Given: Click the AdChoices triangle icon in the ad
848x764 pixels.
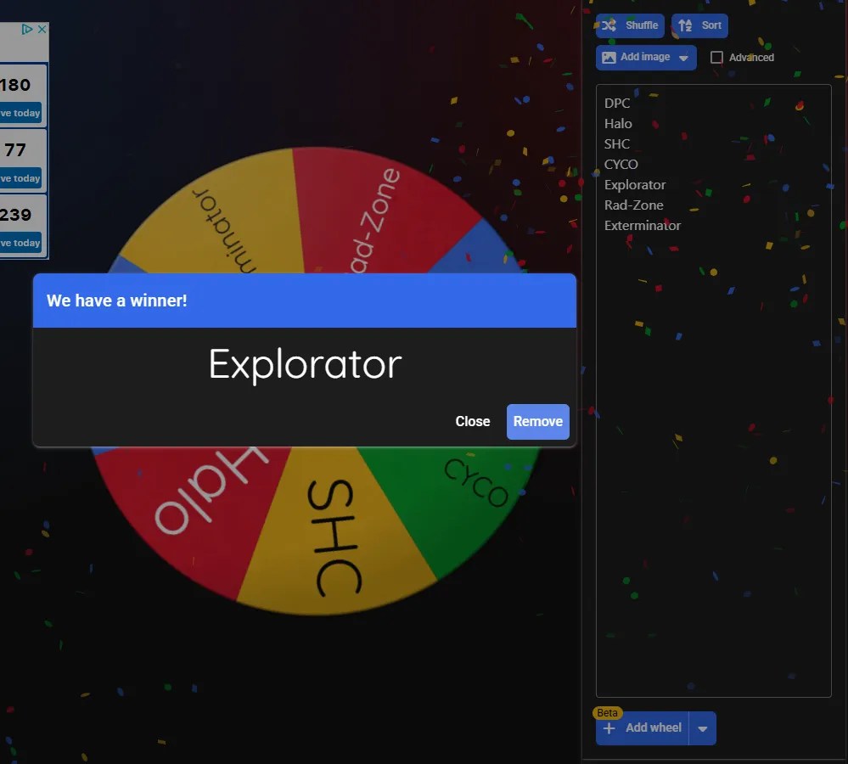Looking at the screenshot, I should coord(27,29).
